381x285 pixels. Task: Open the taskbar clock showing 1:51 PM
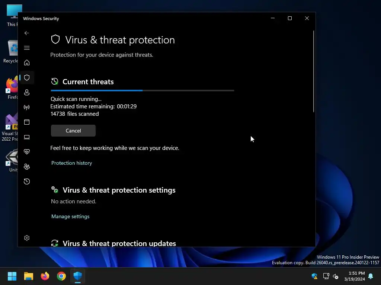[355, 276]
